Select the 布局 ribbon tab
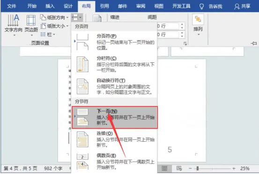The width and height of the screenshot is (259, 174). coord(86,6)
